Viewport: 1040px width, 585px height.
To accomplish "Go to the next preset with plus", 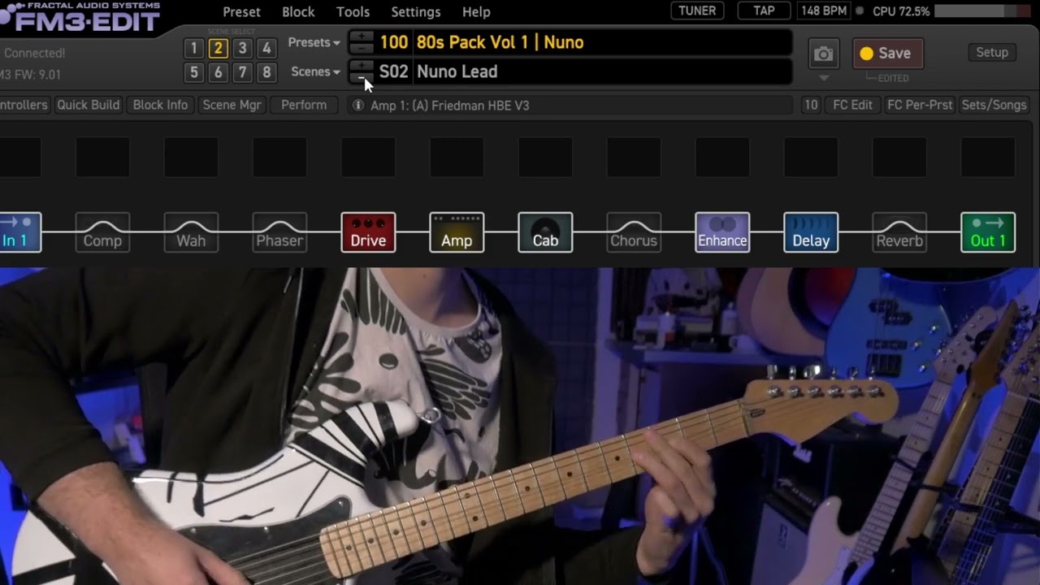I will coord(362,37).
